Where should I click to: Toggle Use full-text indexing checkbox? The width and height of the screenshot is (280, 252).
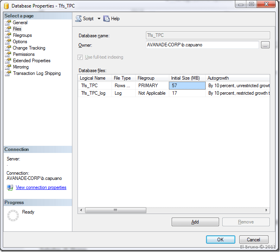click(81, 57)
